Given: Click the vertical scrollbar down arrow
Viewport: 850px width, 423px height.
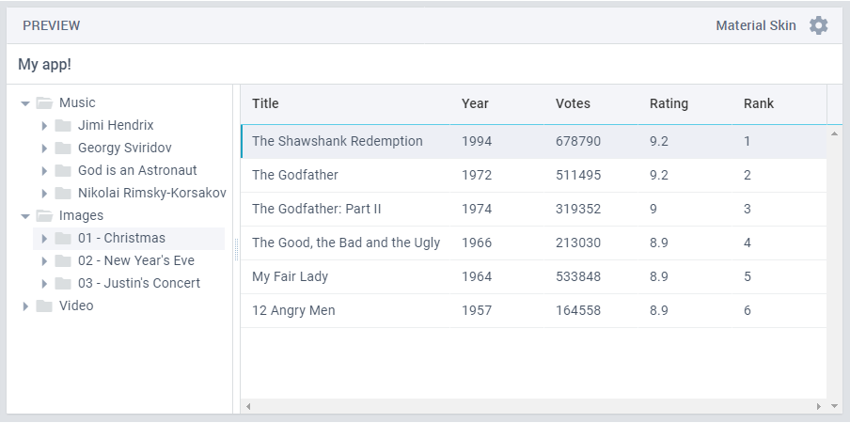Looking at the screenshot, I should point(834,406).
